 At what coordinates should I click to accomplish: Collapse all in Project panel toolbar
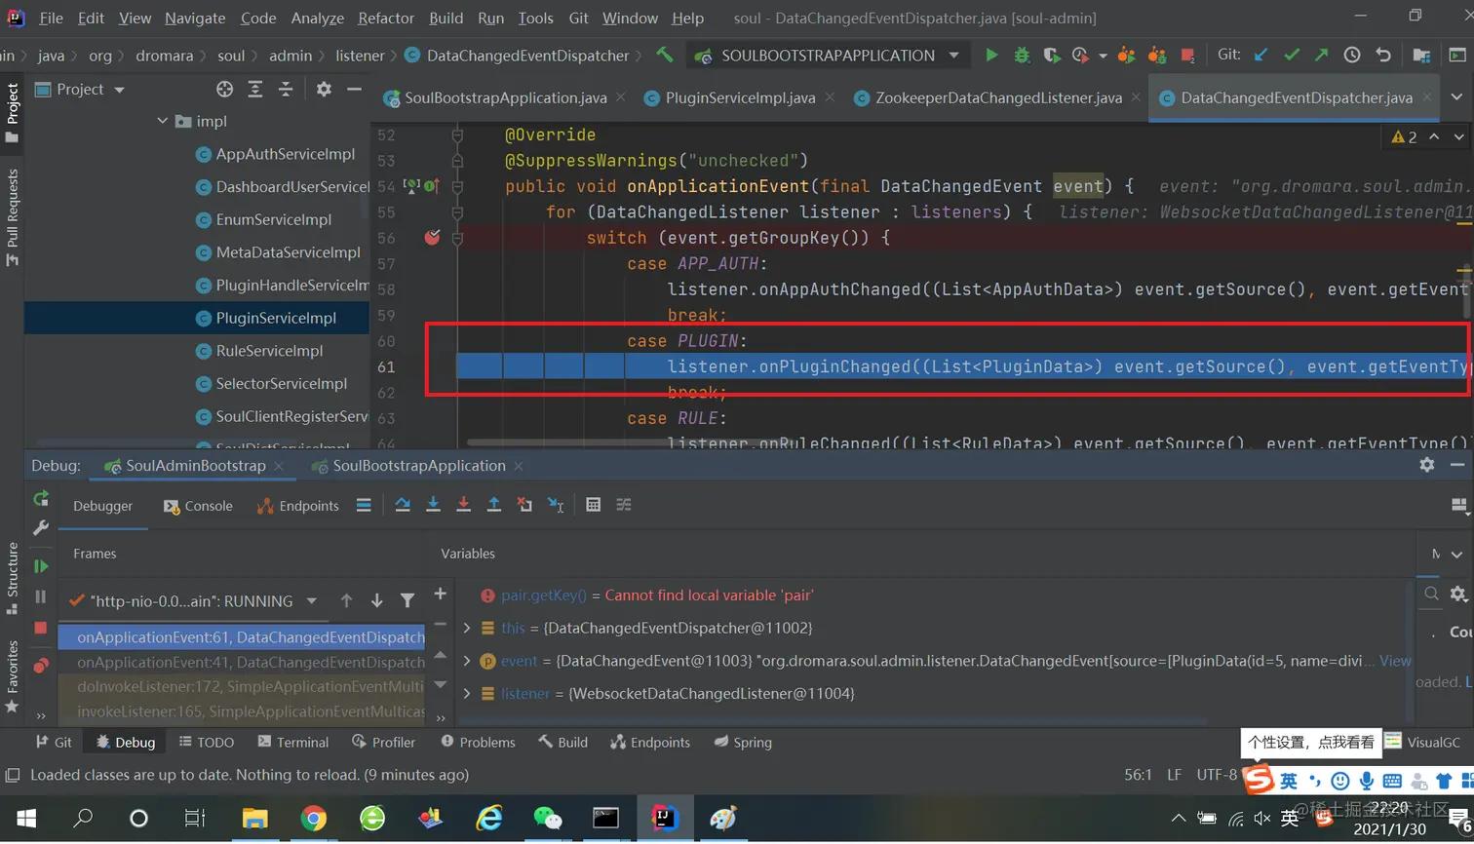point(286,89)
